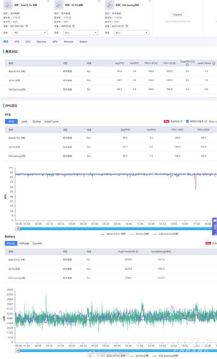
Task: Click info icon next to device M2104K10AC
Action: coord(27,26)
